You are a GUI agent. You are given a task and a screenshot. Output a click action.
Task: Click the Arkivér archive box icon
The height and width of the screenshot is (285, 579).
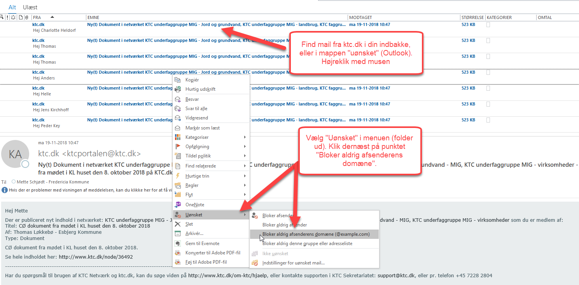coord(178,233)
